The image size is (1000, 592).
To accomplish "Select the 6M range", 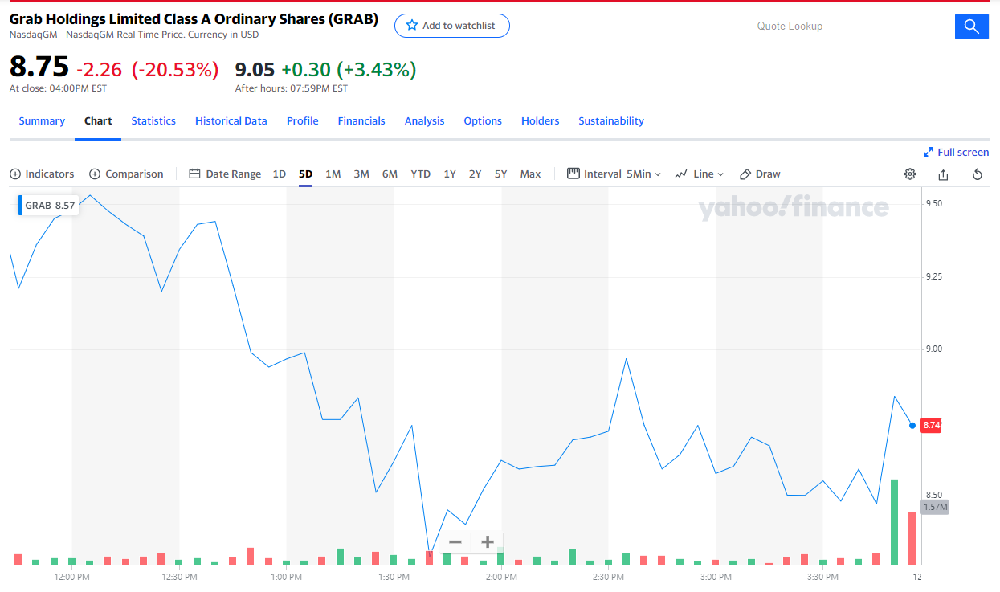I will (390, 174).
